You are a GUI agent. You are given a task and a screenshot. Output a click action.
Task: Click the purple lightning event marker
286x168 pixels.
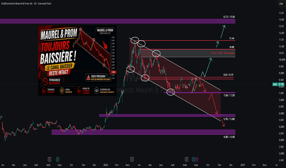tap(197, 159)
